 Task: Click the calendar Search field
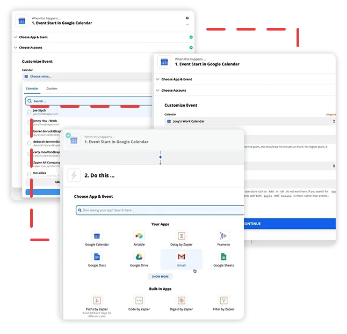(89, 101)
